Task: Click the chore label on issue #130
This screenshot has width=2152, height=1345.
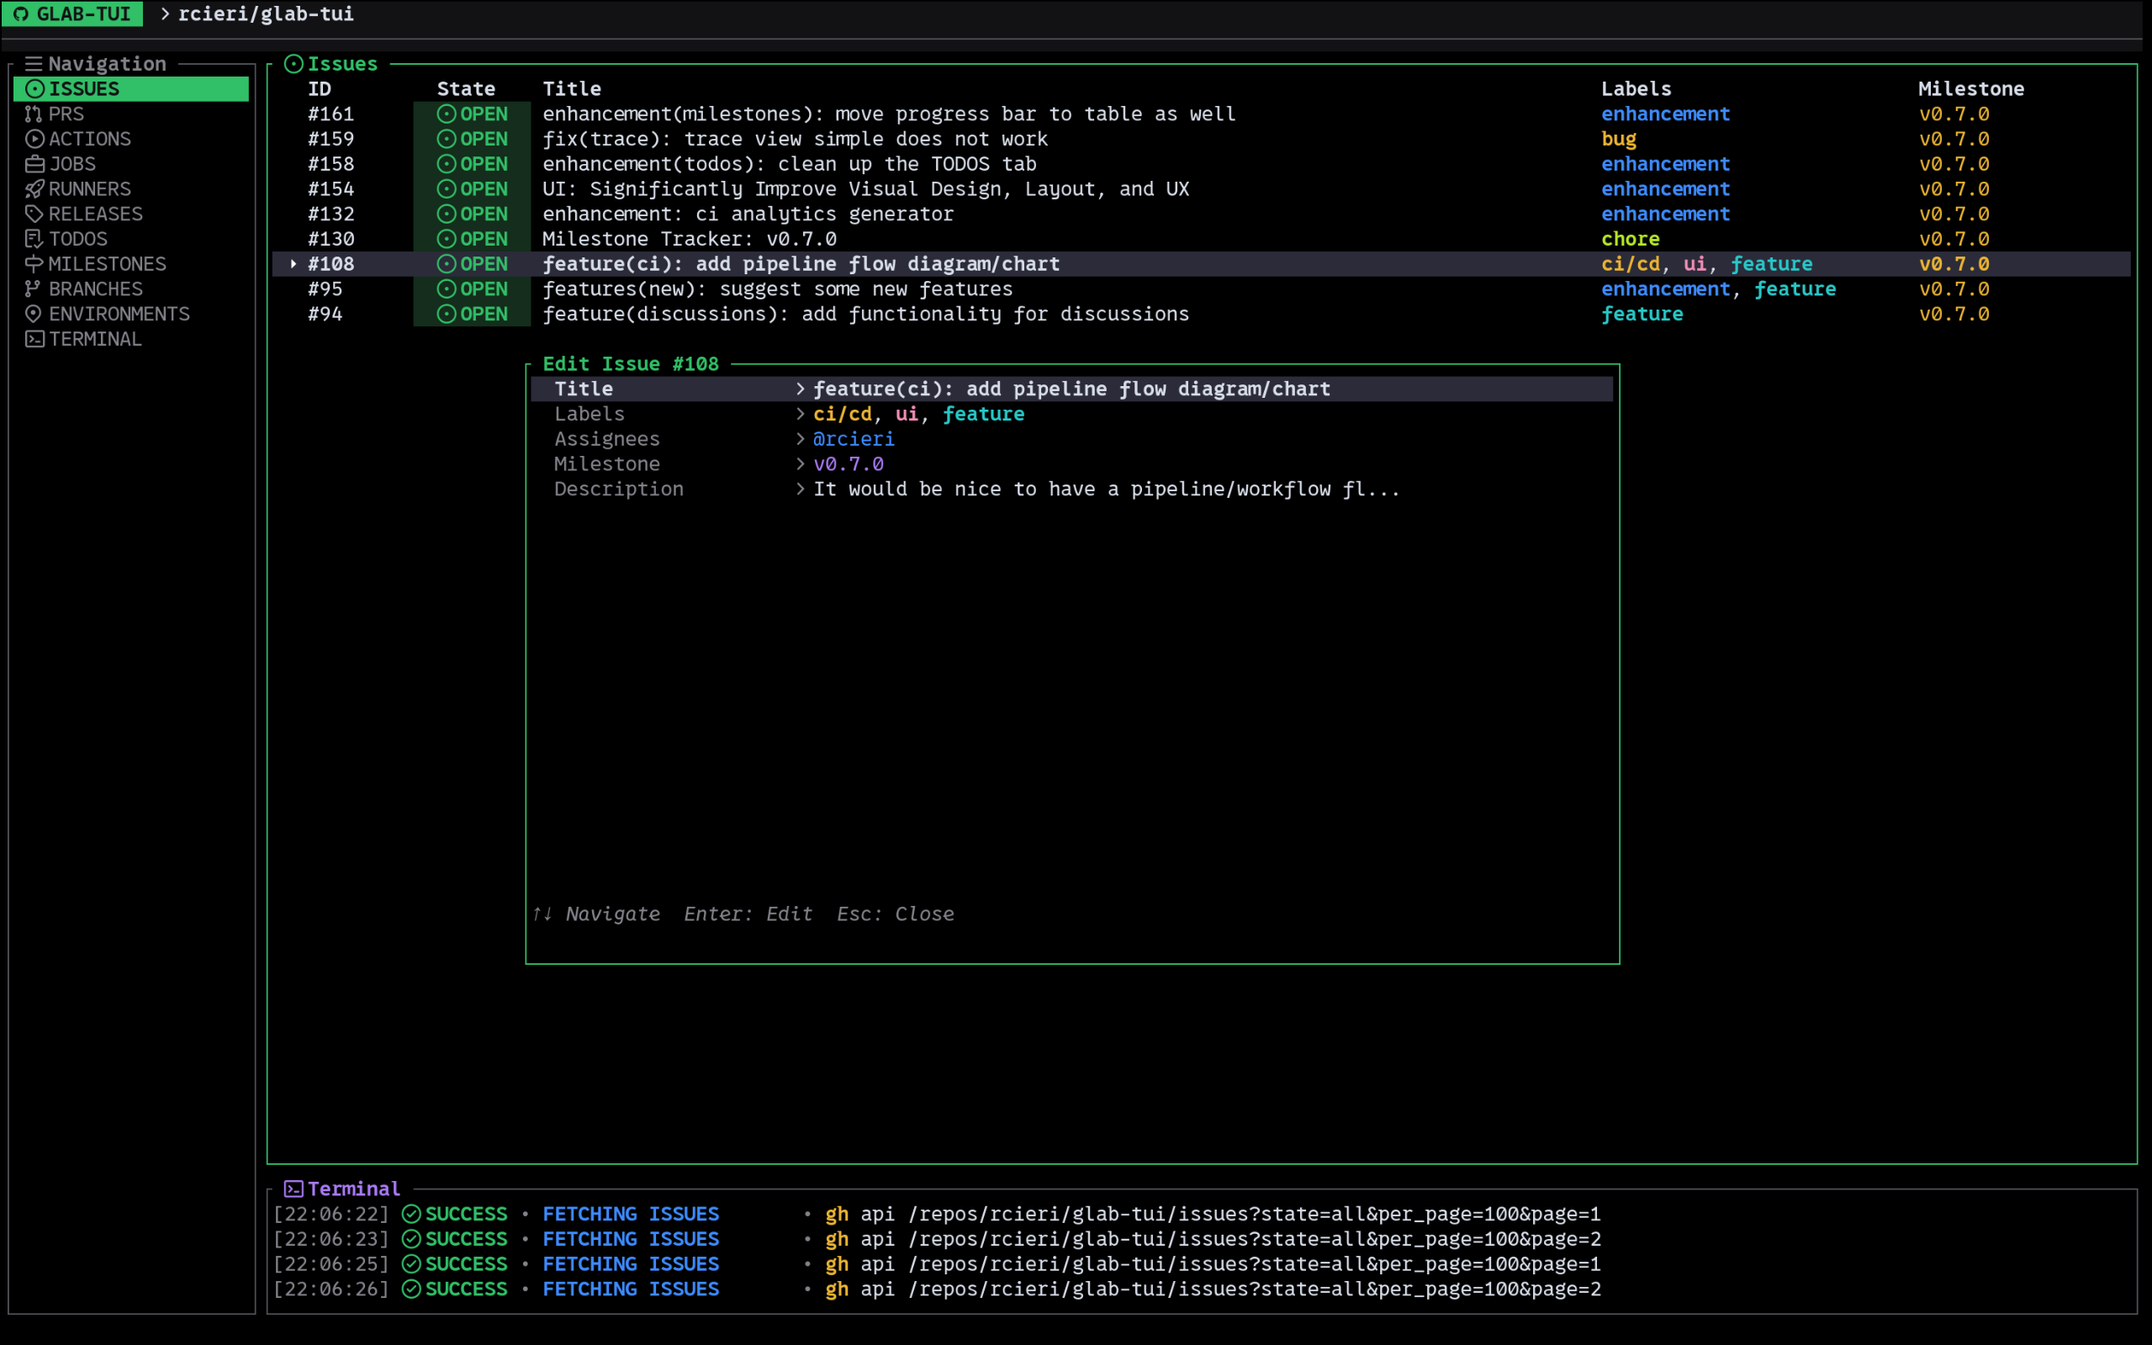Action: (x=1630, y=238)
